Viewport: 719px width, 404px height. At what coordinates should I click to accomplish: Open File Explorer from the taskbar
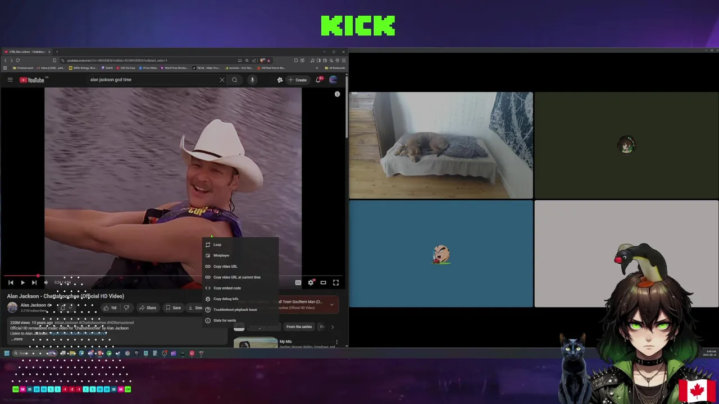(x=72, y=353)
